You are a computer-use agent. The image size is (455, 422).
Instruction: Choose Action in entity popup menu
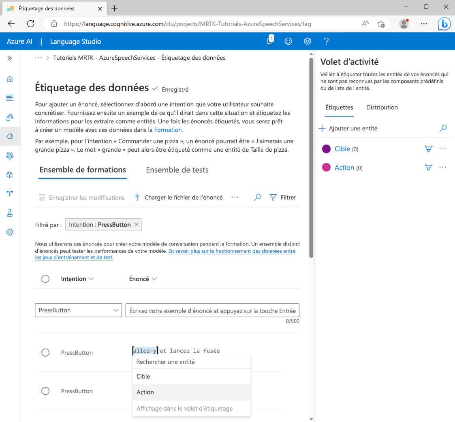click(192, 392)
